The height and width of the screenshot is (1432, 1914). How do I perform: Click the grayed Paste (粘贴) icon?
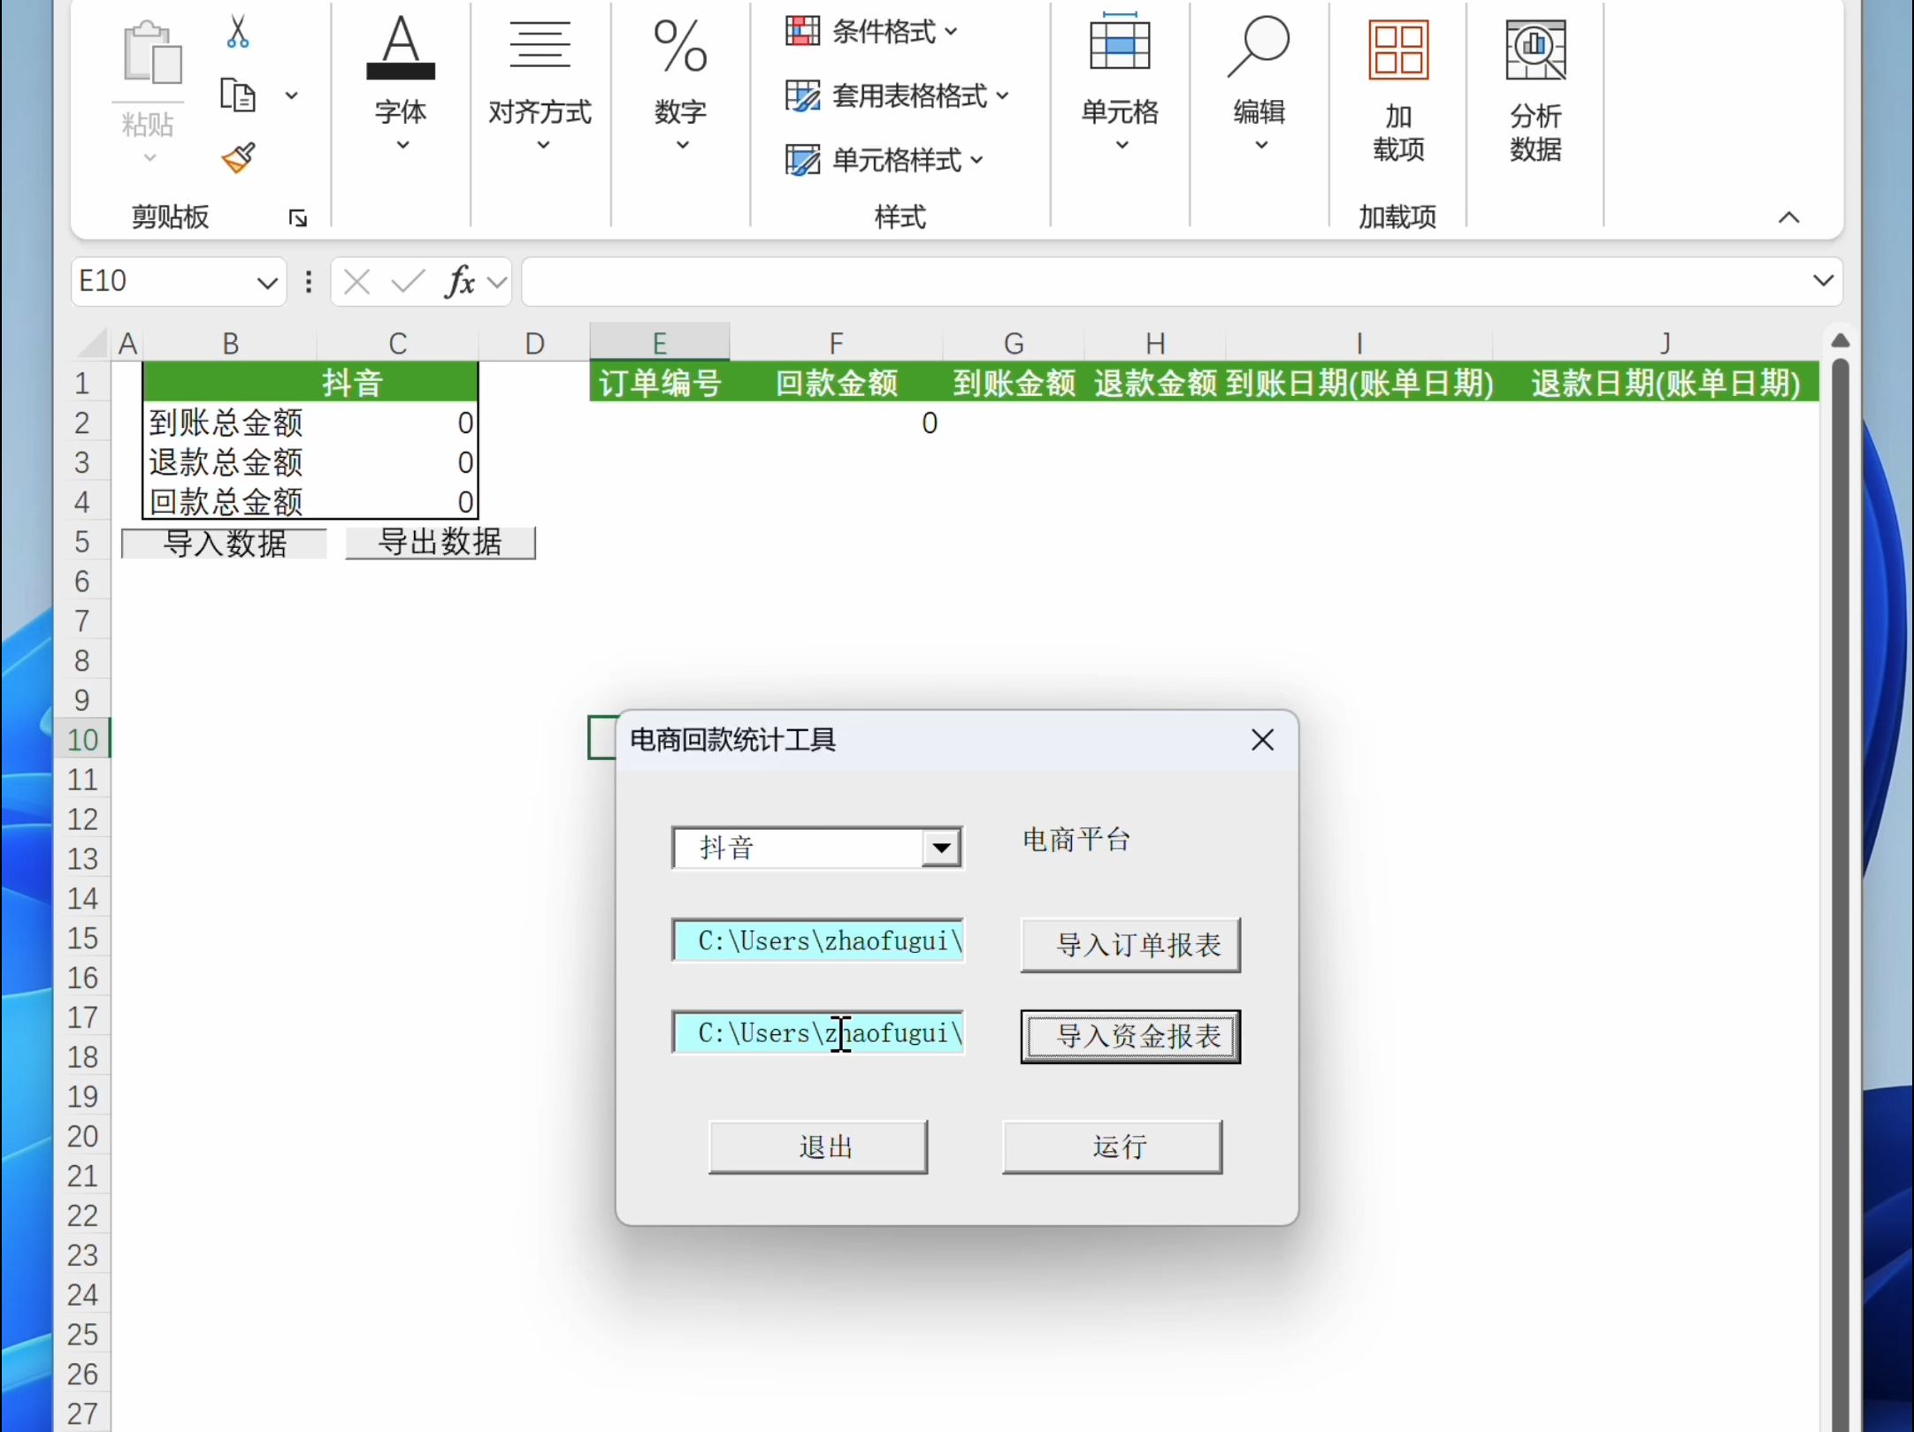tap(151, 53)
